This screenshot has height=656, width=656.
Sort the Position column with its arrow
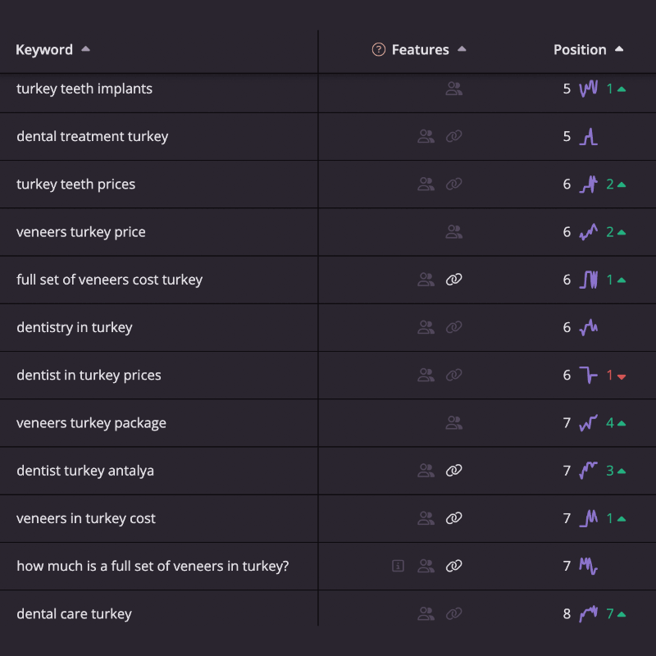(619, 49)
